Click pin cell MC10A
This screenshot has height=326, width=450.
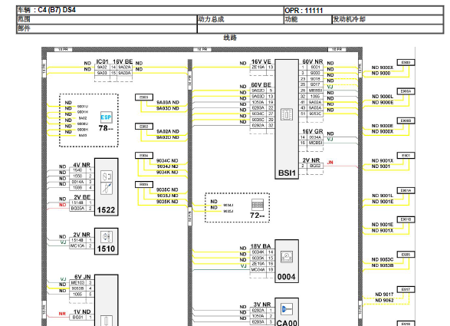(77, 246)
